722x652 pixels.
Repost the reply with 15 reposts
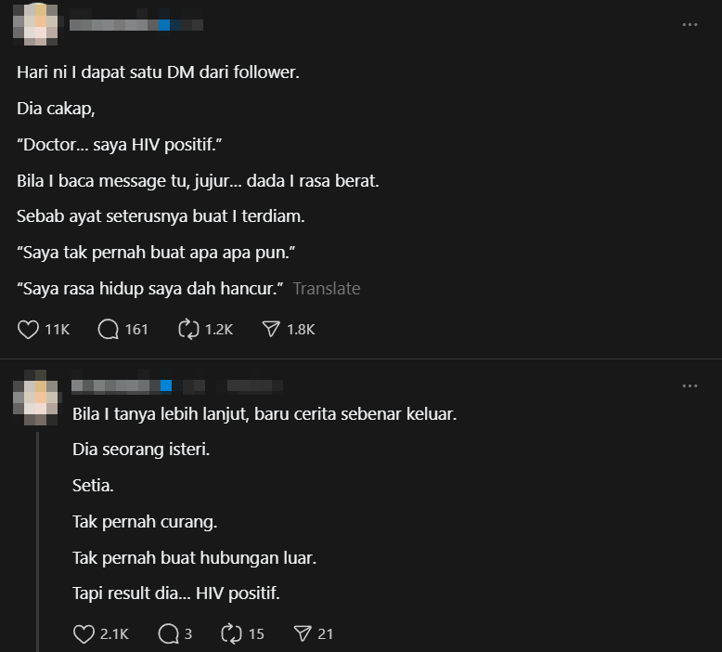click(231, 633)
